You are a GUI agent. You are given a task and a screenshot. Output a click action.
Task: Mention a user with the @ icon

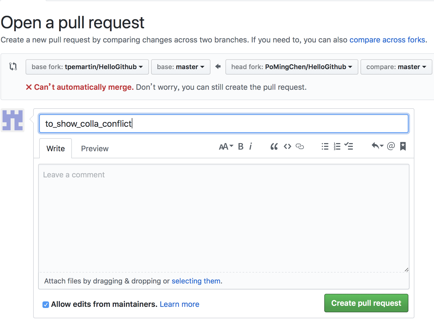[x=391, y=146]
